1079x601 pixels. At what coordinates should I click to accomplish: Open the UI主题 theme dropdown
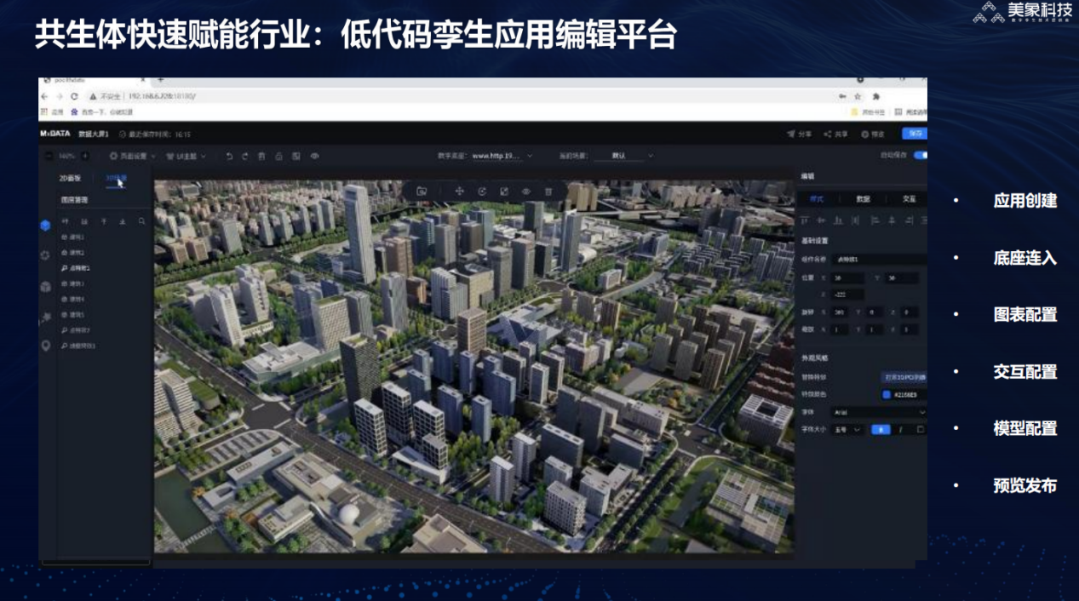point(186,157)
